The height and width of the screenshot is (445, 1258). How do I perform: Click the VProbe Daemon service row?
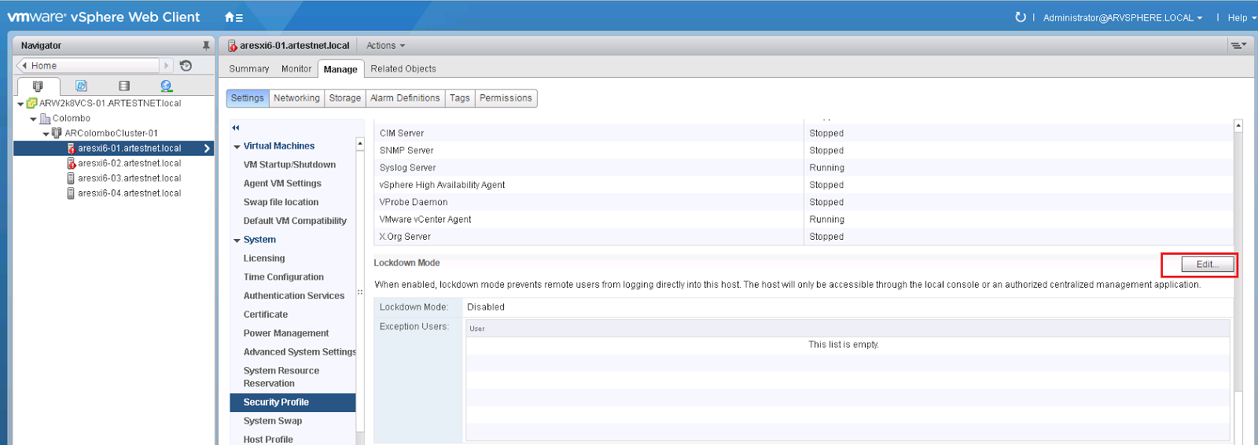(804, 202)
